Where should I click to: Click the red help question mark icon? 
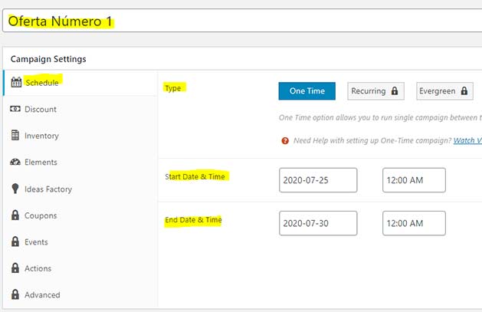click(x=285, y=141)
